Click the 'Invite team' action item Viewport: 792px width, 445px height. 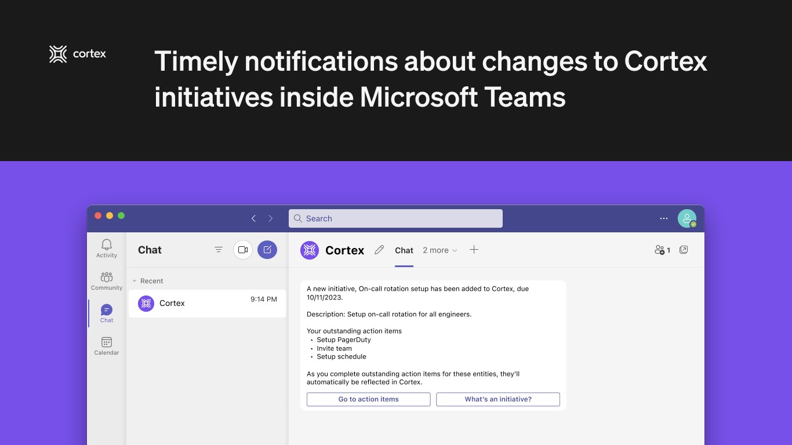(x=334, y=348)
